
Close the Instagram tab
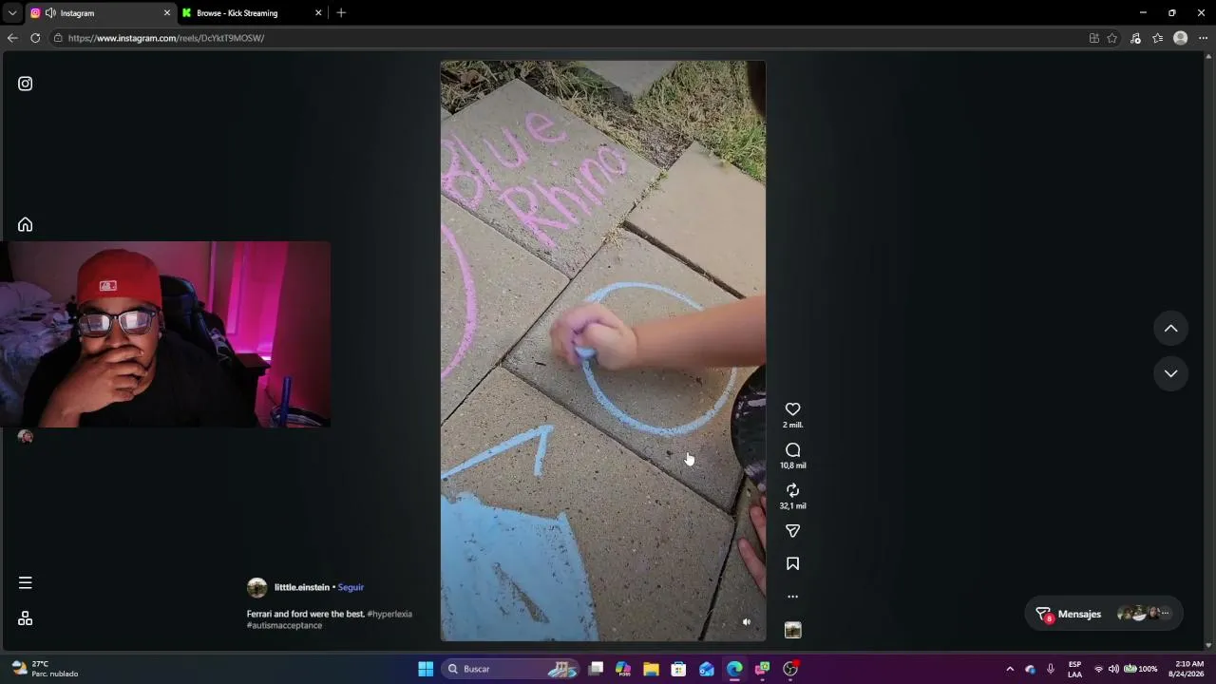167,13
